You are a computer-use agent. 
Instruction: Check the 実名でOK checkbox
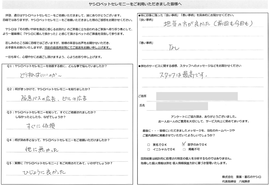pyautogui.click(x=149, y=145)
